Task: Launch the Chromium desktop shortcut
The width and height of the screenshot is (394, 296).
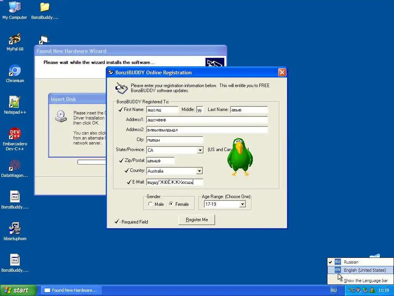Action: pyautogui.click(x=15, y=74)
